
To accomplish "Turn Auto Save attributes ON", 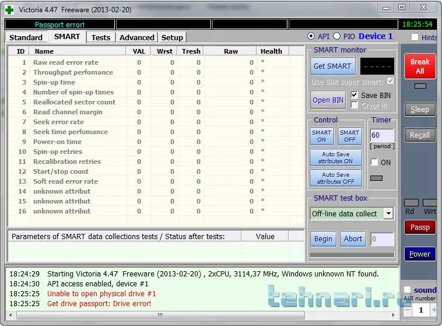I will tap(336, 157).
